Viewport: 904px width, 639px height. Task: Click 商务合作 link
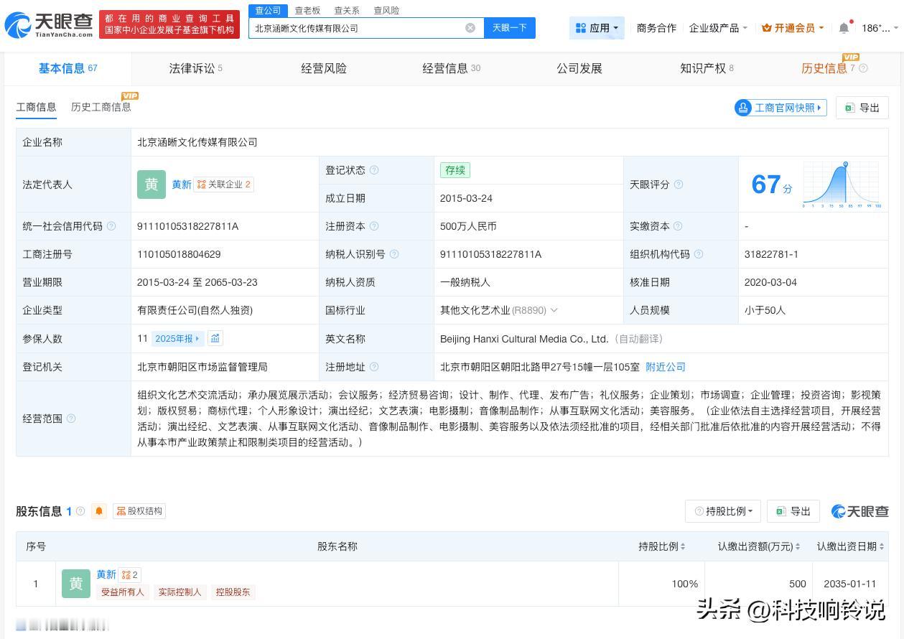(x=656, y=28)
